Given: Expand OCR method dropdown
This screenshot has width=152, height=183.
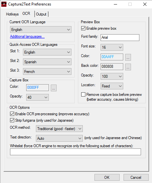Looking at the screenshot, I should pyautogui.click(x=59, y=128).
